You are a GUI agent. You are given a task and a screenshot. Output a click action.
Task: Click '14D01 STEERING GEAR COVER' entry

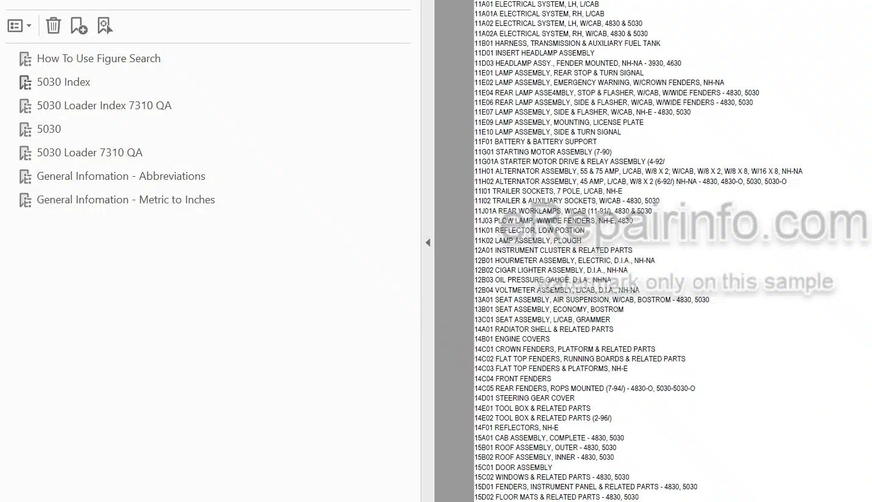(x=525, y=398)
